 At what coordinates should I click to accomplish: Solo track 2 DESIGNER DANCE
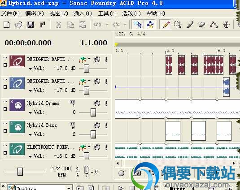pos(106,81)
